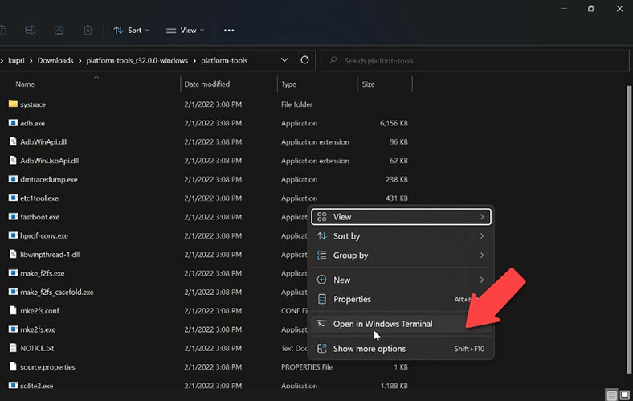Select the source.properties file icon
Screen dimensions: 633x401
coord(13,366)
